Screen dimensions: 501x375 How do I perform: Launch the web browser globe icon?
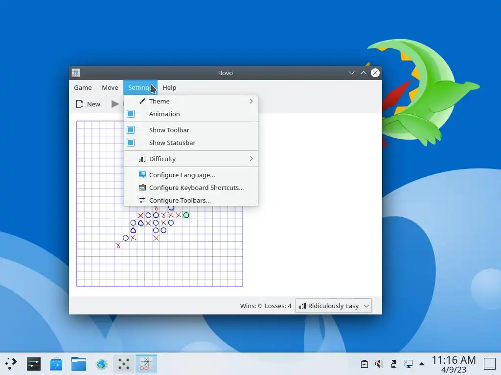point(101,364)
